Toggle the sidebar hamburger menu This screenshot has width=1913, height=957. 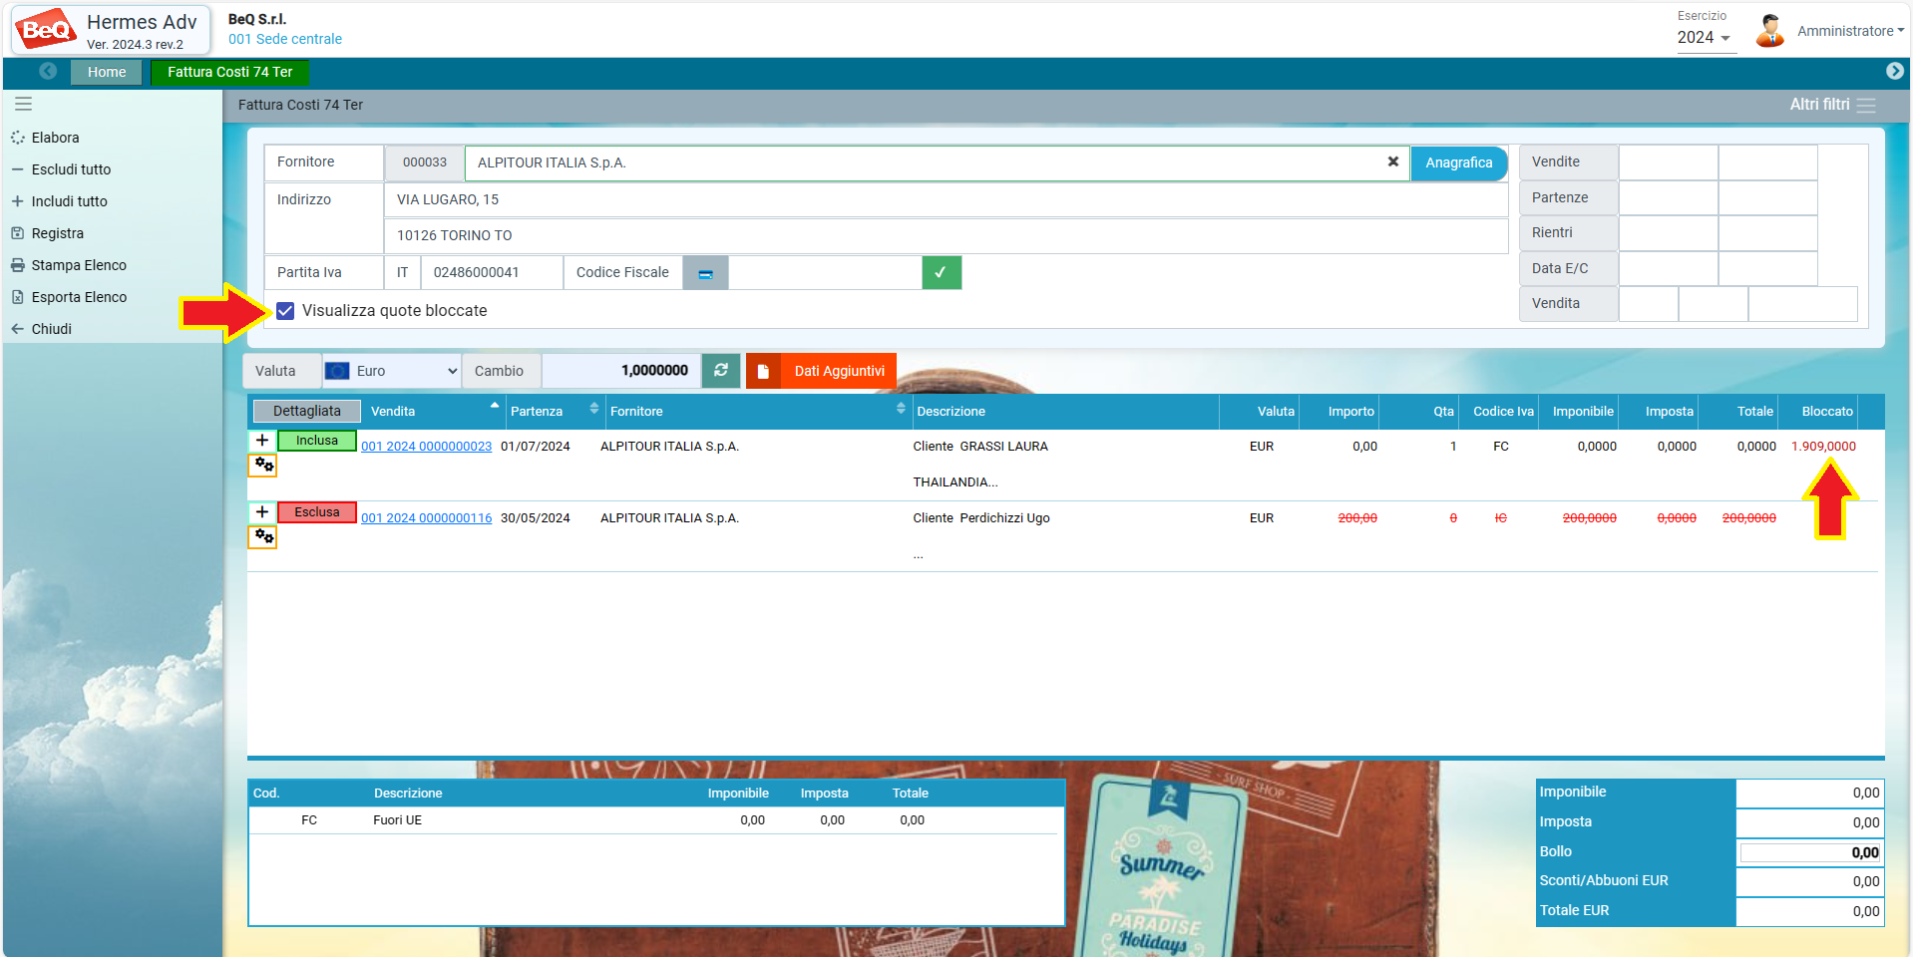tap(23, 104)
